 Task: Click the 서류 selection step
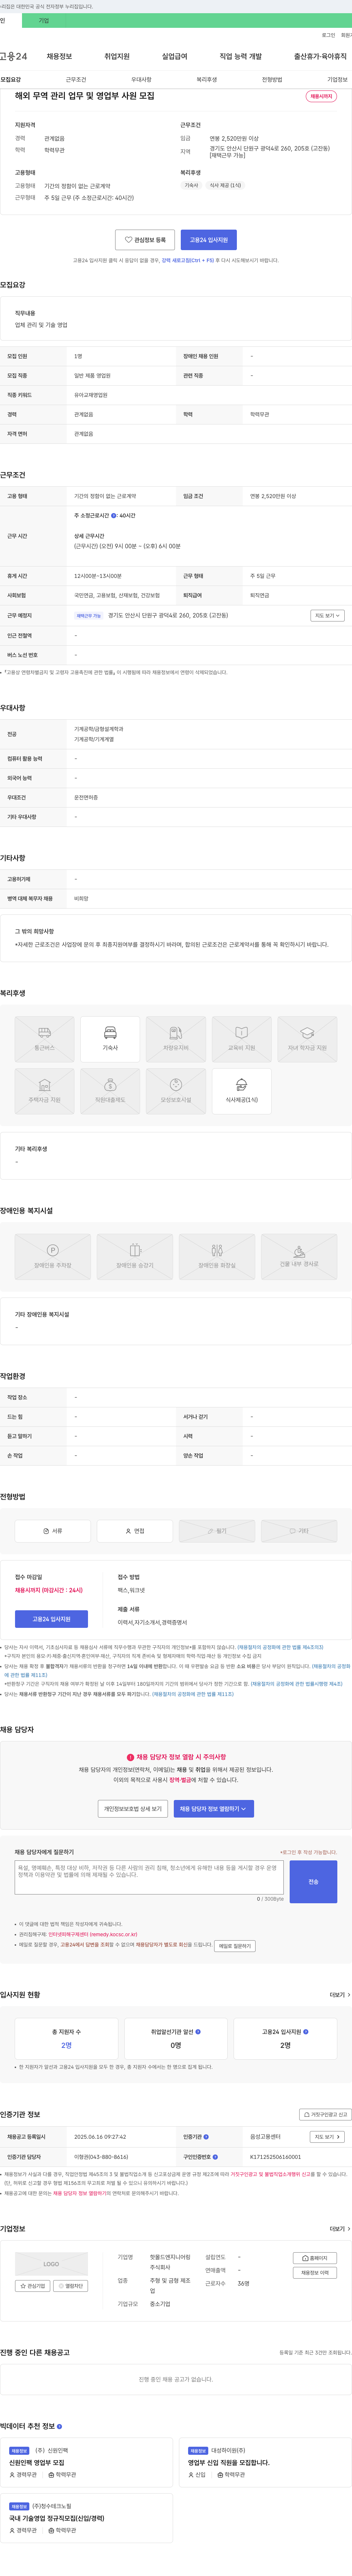pos(53,1531)
